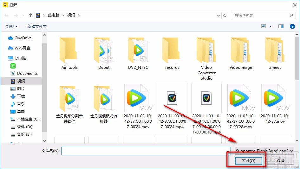Click file list scroll up arrow
The image size is (300, 169).
pyautogui.click(x=297, y=35)
